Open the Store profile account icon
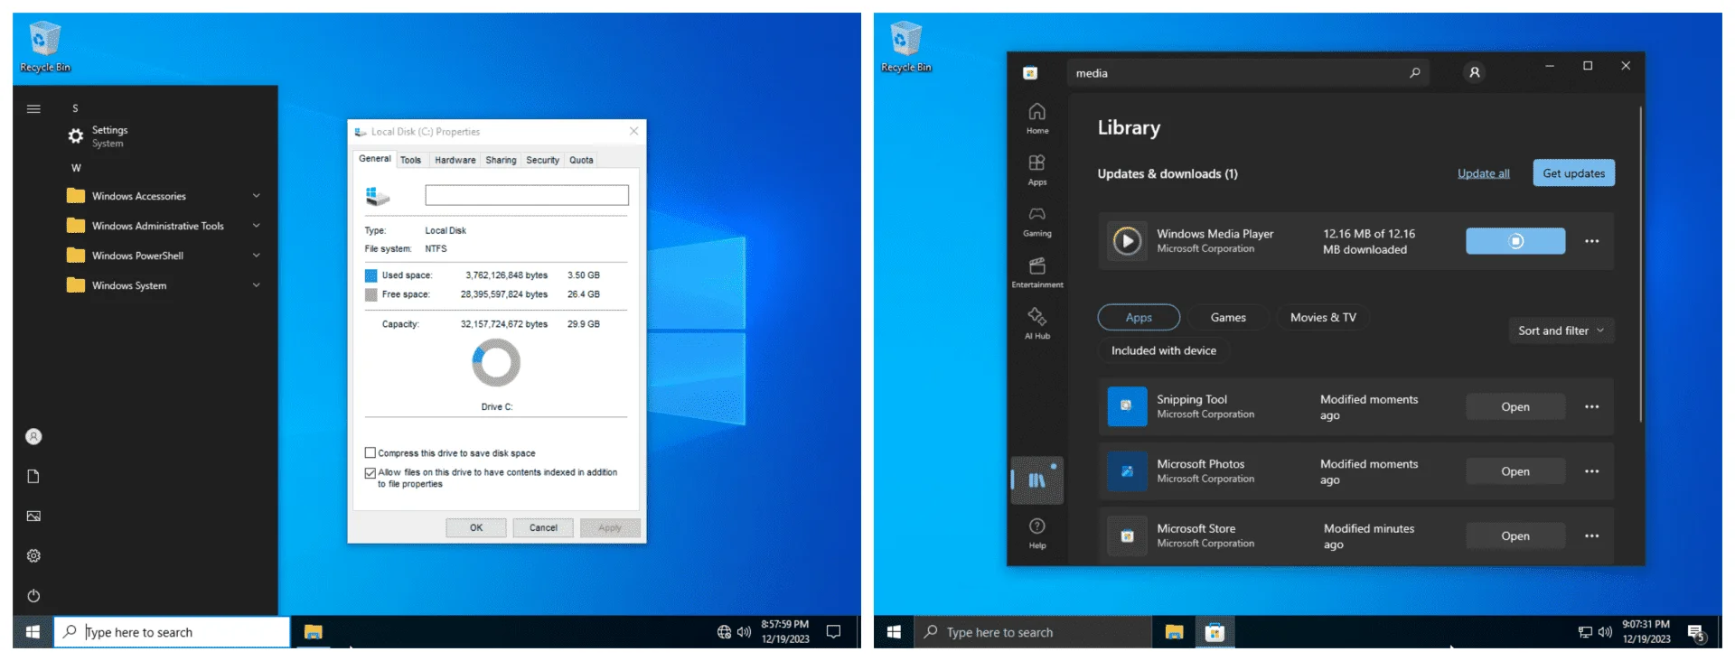Viewport: 1735px width, 661px height. pyautogui.click(x=1475, y=72)
